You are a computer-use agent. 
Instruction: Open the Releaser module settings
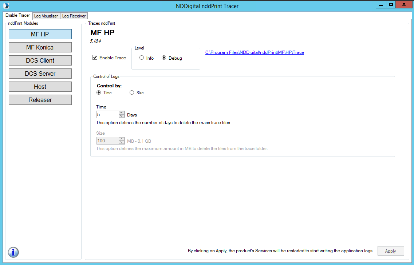40,100
